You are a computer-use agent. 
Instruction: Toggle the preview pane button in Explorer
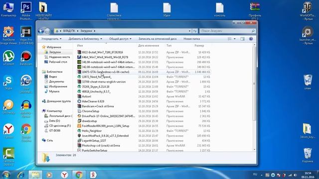coord(242,39)
